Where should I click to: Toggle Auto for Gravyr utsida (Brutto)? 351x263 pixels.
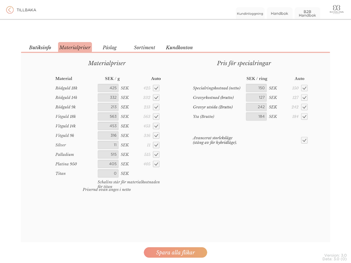coord(304,107)
